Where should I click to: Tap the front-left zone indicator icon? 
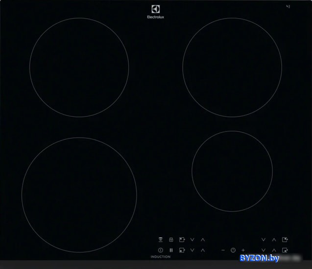pyautogui.click(x=182, y=250)
